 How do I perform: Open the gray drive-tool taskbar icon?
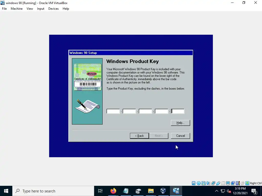click(x=138, y=191)
